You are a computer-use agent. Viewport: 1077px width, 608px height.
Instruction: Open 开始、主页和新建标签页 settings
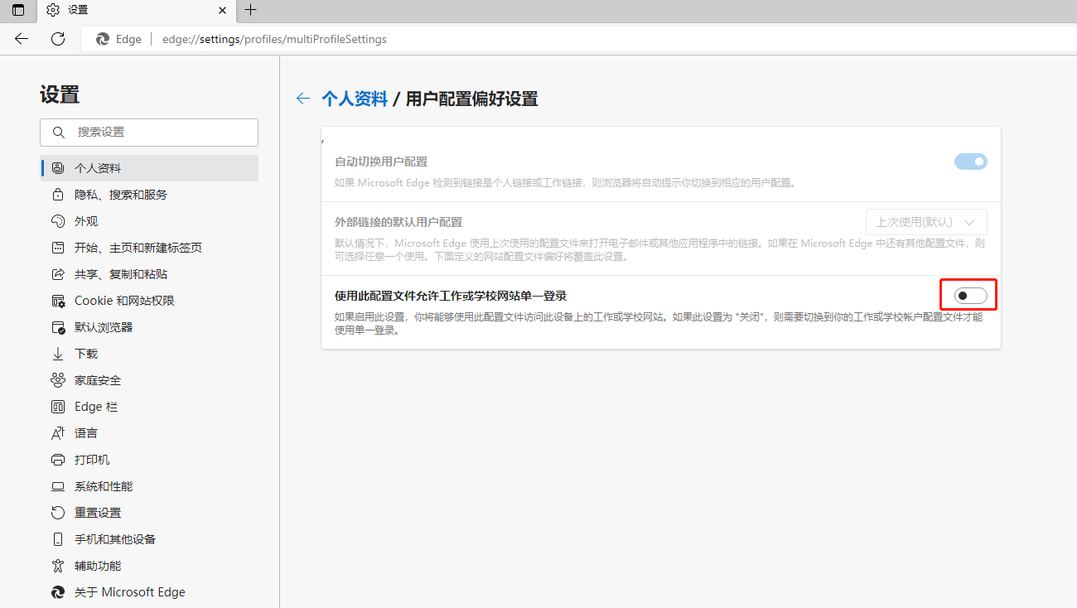(x=149, y=248)
